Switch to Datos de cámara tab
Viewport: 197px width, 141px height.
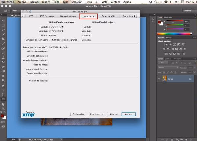68,16
